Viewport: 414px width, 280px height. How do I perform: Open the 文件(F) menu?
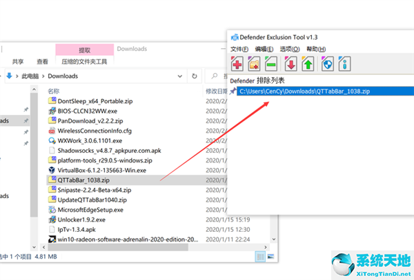(x=239, y=50)
